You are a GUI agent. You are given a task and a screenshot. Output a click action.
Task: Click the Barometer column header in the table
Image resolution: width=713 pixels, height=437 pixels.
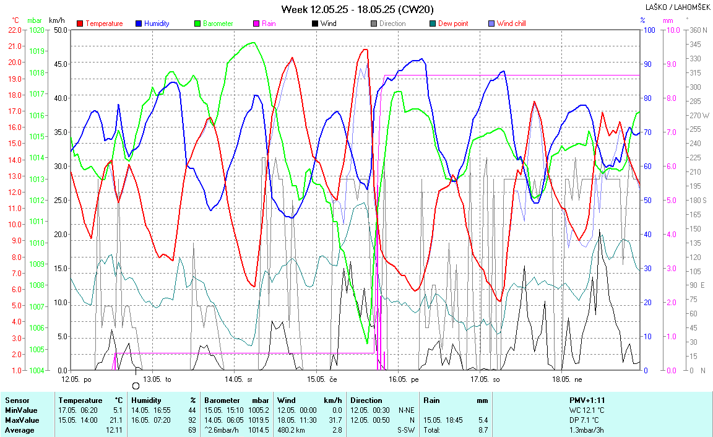[x=217, y=400]
